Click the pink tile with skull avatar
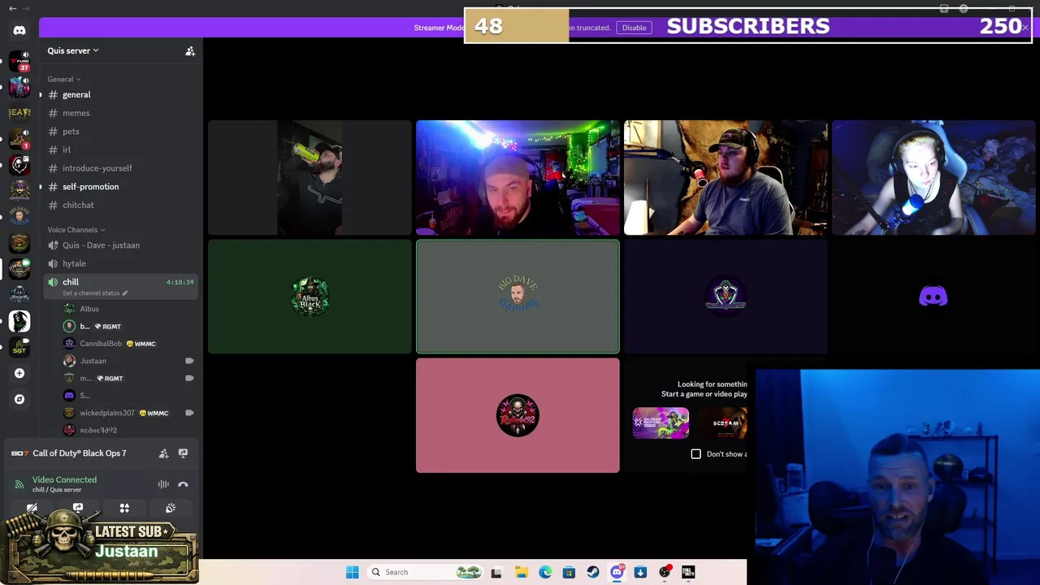Screen dimensions: 1040x585 [518, 415]
